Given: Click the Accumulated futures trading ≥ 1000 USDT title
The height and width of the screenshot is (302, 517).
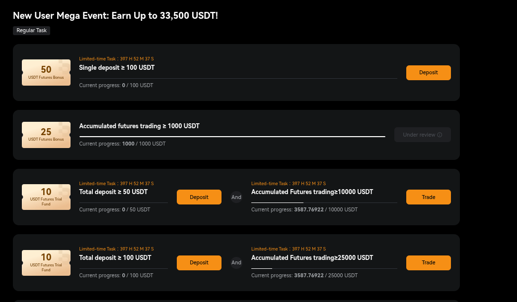Looking at the screenshot, I should (x=139, y=126).
